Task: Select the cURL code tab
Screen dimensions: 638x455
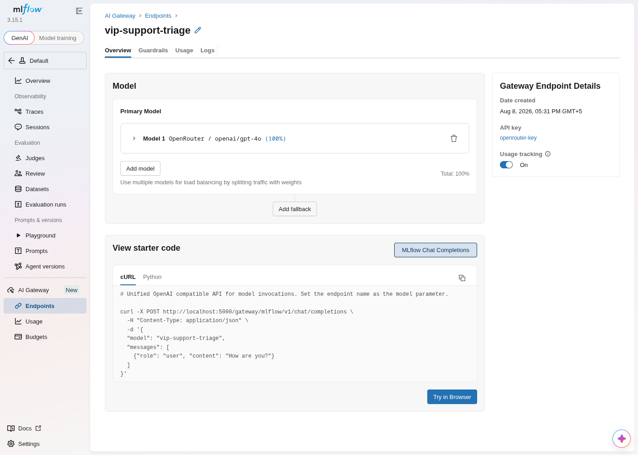Action: point(128,277)
